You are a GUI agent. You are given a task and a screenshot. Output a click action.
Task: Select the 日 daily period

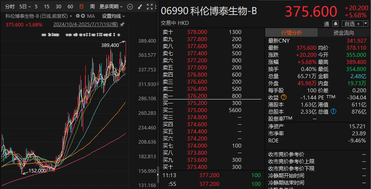pyautogui.click(x=81, y=7)
